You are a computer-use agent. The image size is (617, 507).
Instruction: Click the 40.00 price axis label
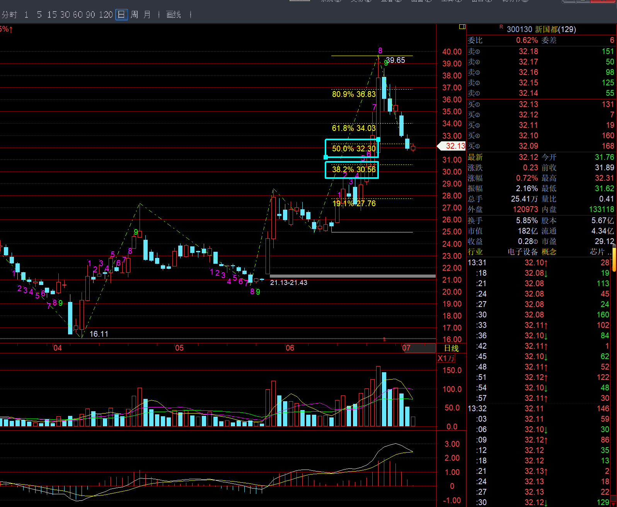point(452,52)
